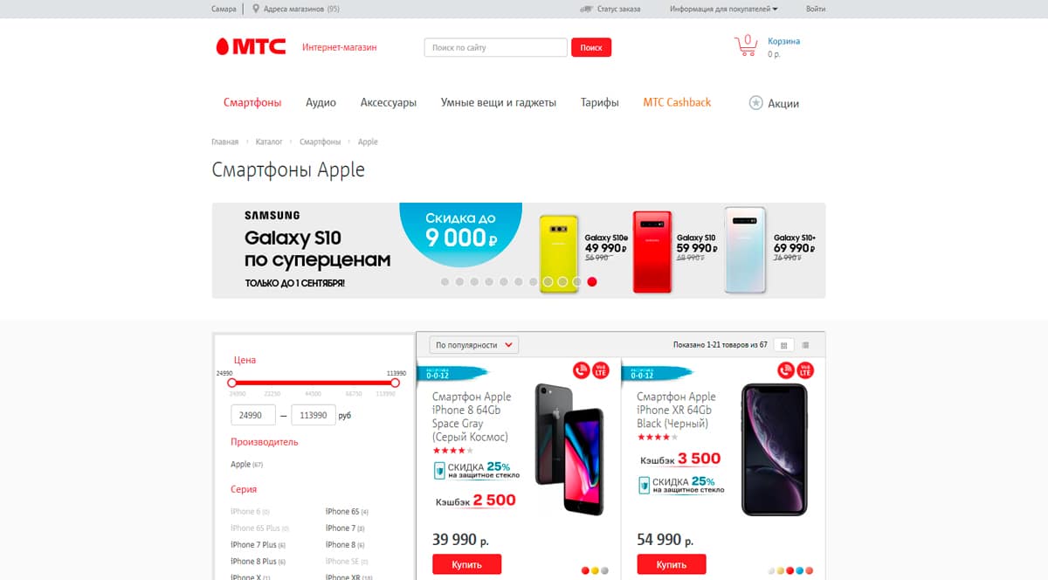Open the shopping cart icon
Screen dimensions: 1048x580
click(x=746, y=45)
